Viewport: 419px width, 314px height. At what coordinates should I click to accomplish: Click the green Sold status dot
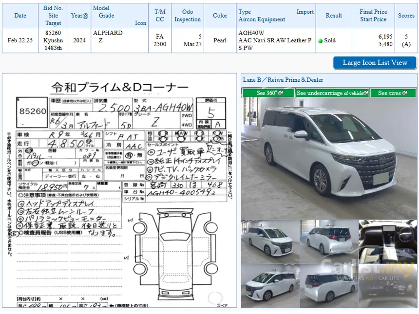(x=321, y=41)
